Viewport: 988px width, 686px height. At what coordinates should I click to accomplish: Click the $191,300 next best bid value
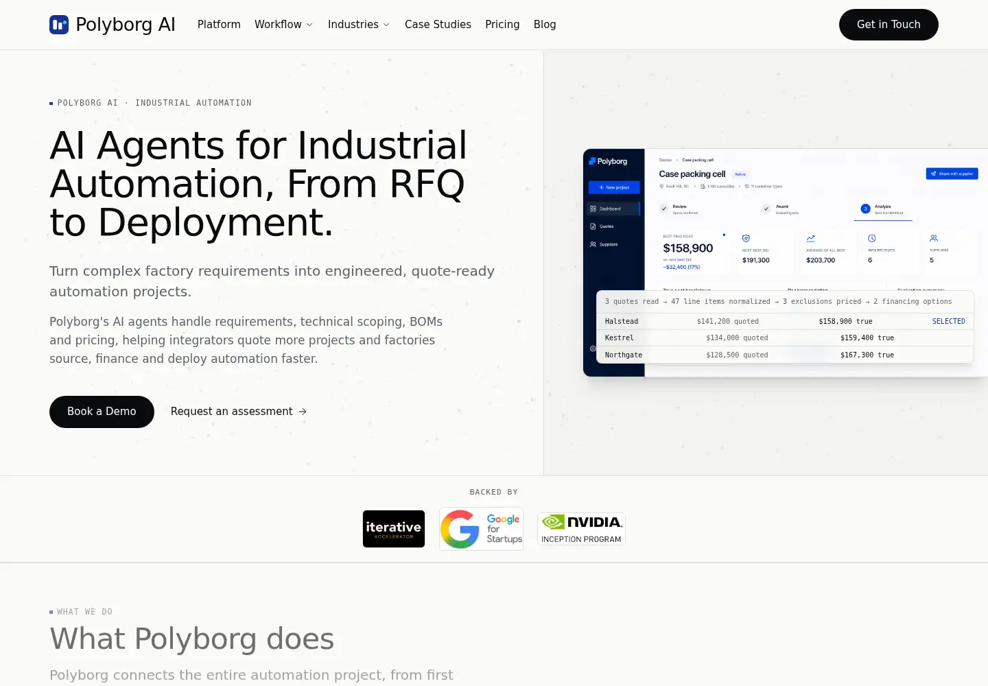[756, 260]
